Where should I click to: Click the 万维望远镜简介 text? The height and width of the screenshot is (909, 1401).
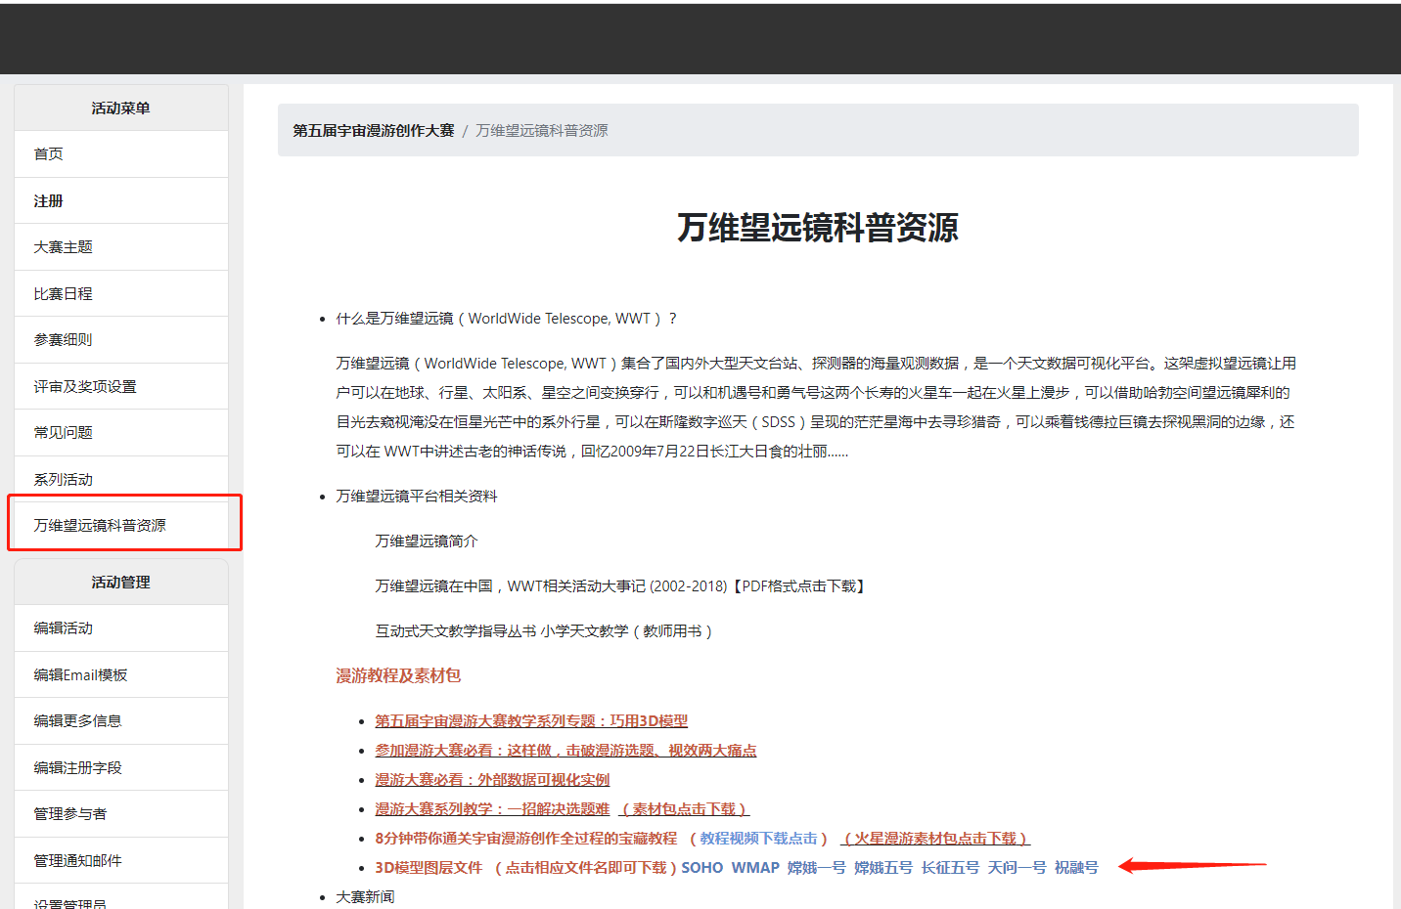click(x=427, y=541)
